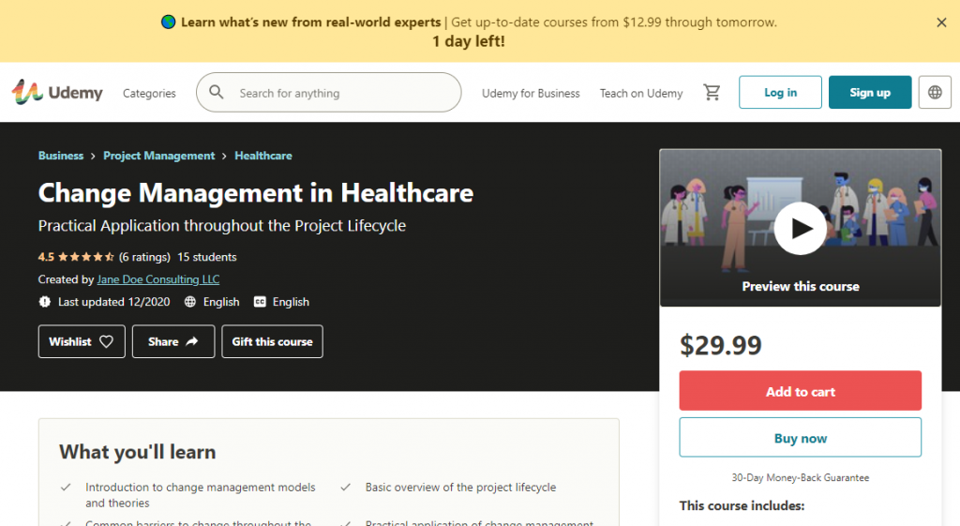The image size is (960, 526).
Task: Click Gift this course button
Action: coord(272,342)
